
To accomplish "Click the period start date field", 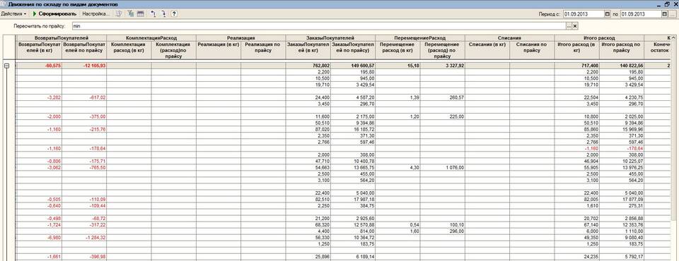I will pos(584,14).
